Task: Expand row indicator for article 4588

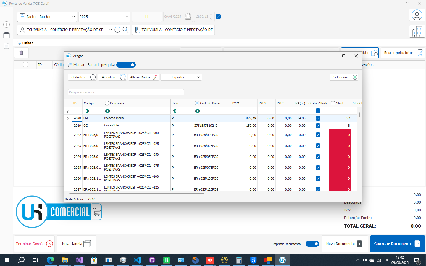Action: pos(68,118)
